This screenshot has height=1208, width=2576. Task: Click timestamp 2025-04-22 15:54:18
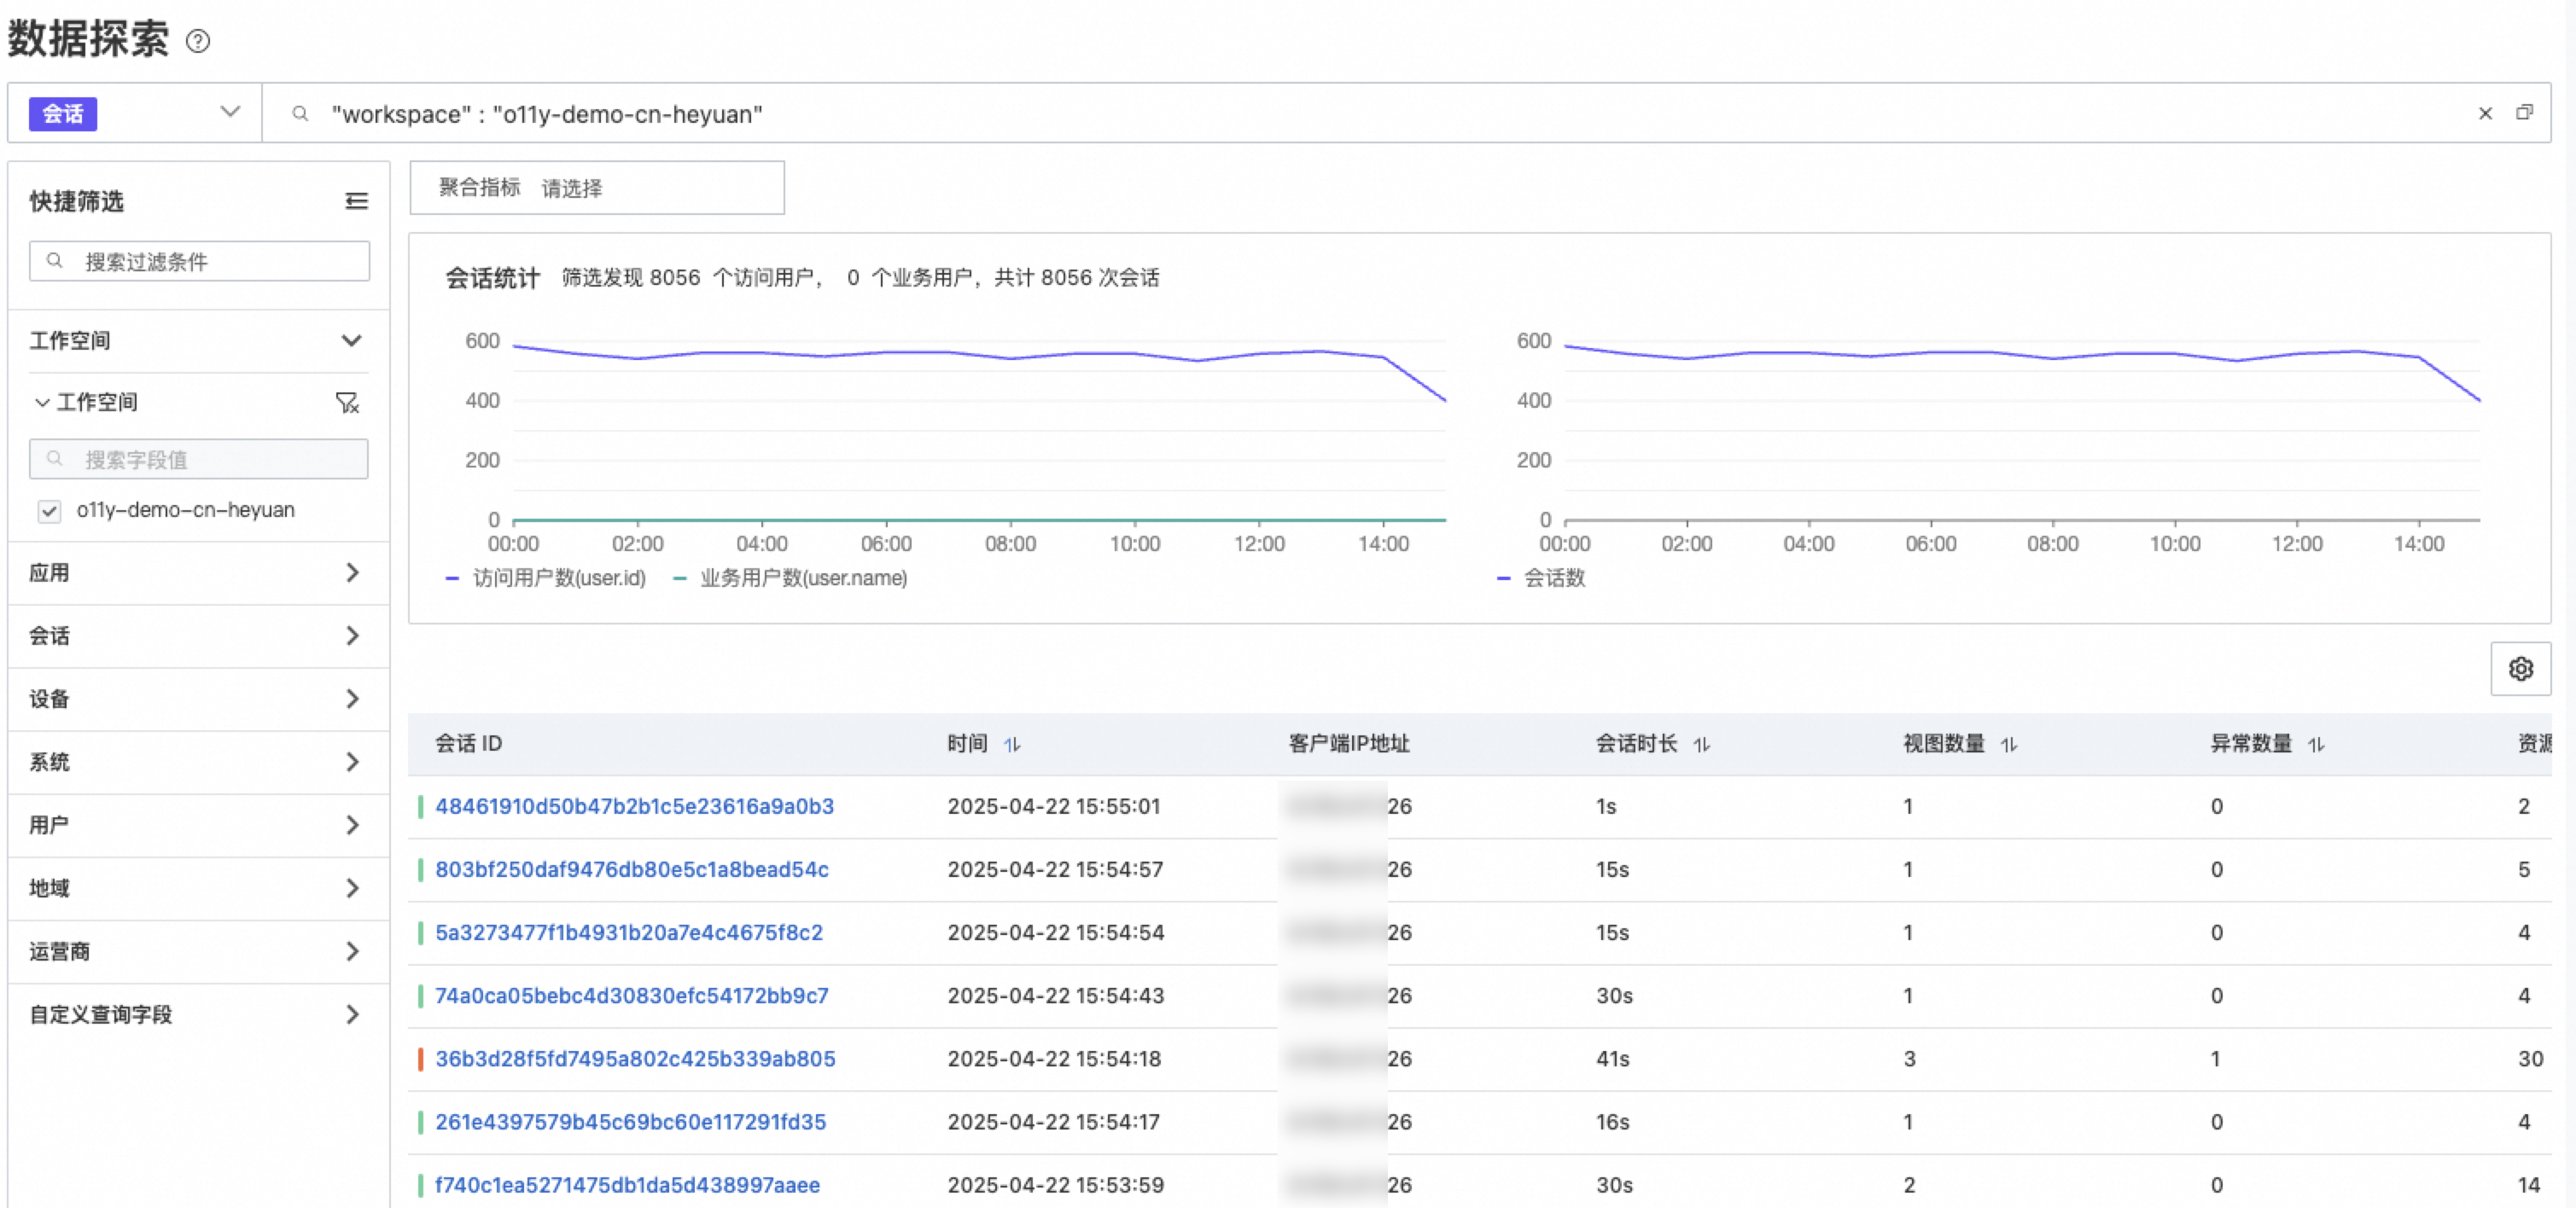click(1054, 1058)
